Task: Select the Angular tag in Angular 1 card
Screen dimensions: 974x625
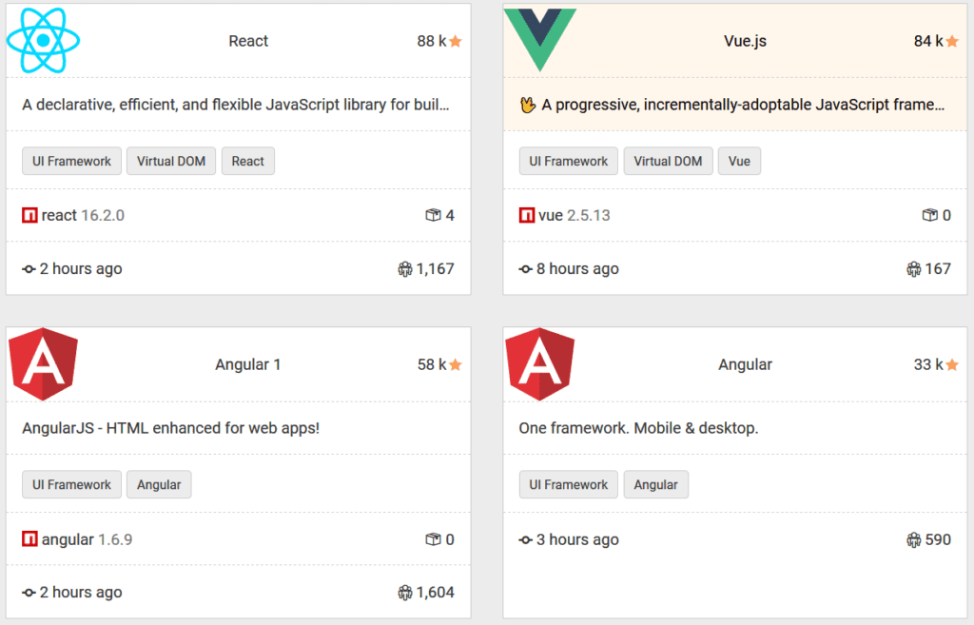Action: [x=159, y=484]
